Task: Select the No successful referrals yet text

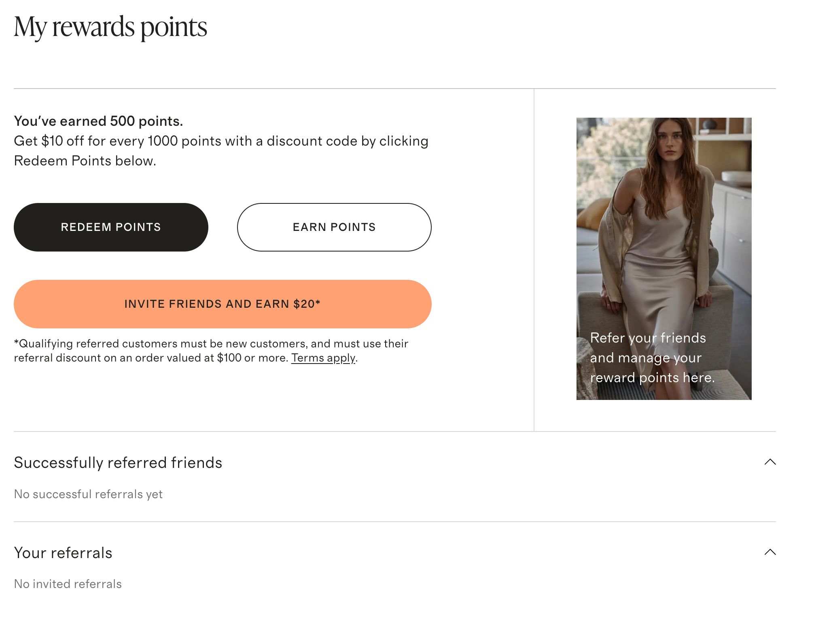Action: (88, 494)
